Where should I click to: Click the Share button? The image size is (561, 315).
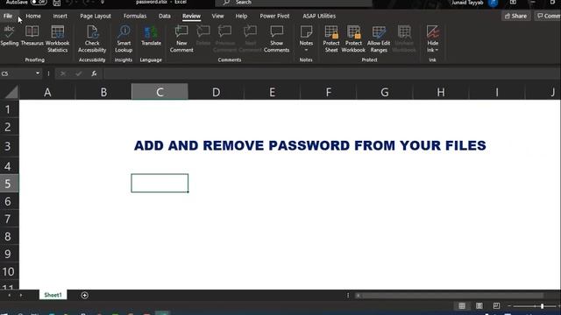[515, 16]
